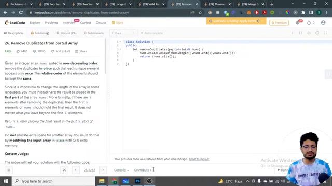Click the Share button under problem title
Viewport: 332px width, 186px height.
tap(81, 51)
